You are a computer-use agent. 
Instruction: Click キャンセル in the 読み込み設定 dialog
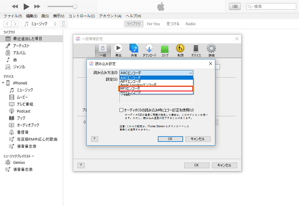pyautogui.click(x=198, y=139)
